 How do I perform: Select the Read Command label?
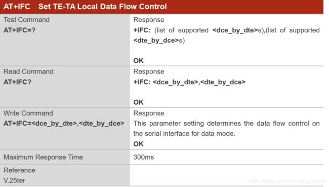point(28,71)
